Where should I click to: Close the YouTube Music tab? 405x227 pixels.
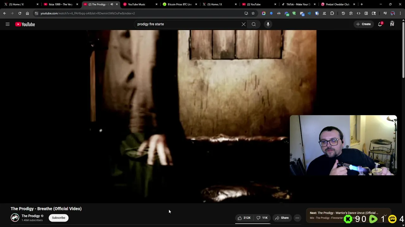coord(156,4)
